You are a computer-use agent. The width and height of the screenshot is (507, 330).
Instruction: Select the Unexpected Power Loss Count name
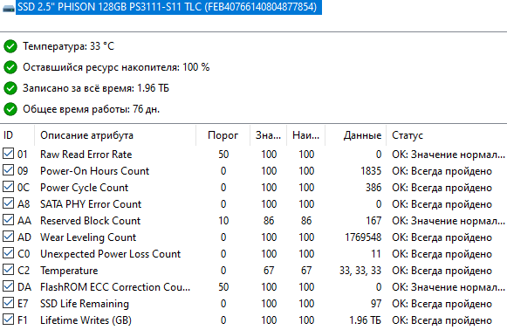pos(110,254)
